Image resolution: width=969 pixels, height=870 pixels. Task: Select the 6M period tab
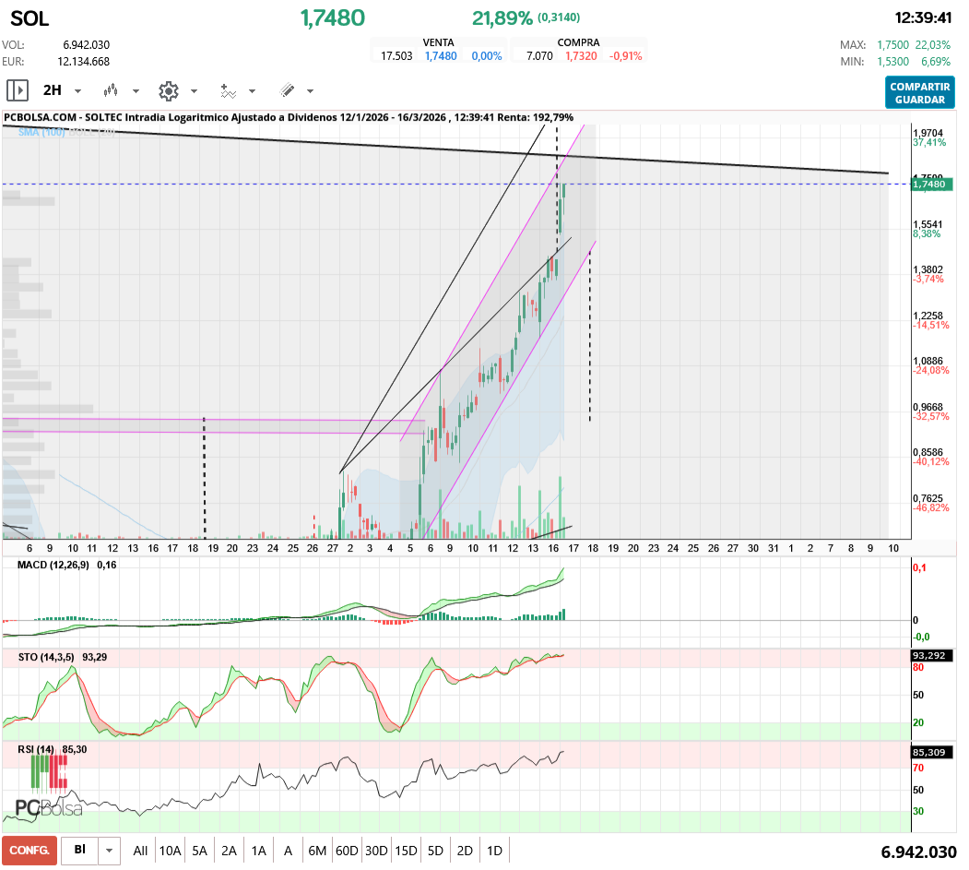coord(317,849)
